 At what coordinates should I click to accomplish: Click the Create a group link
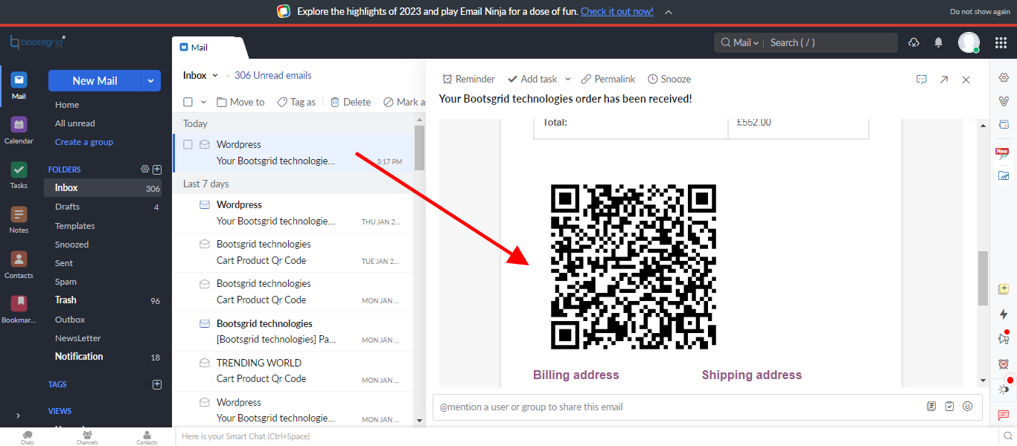tap(84, 142)
